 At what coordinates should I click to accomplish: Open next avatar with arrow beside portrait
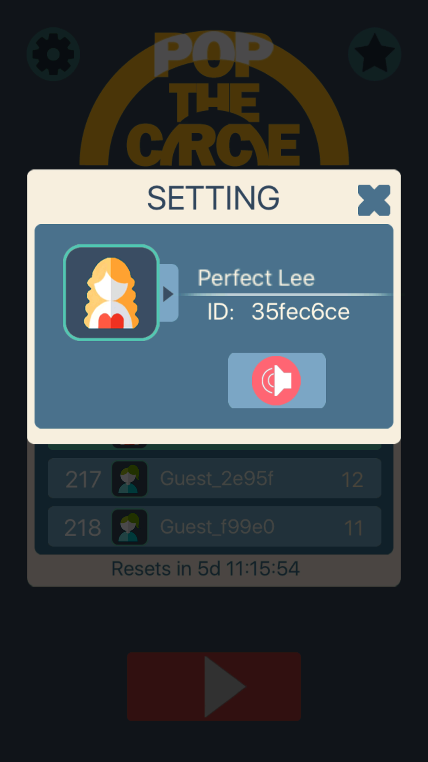pos(169,293)
